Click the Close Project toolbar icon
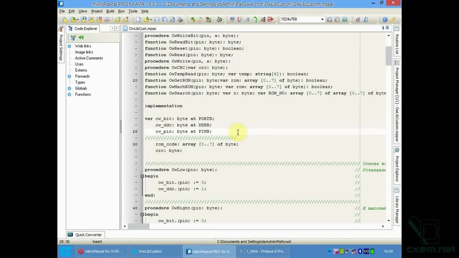459x258 pixels. pos(99,20)
